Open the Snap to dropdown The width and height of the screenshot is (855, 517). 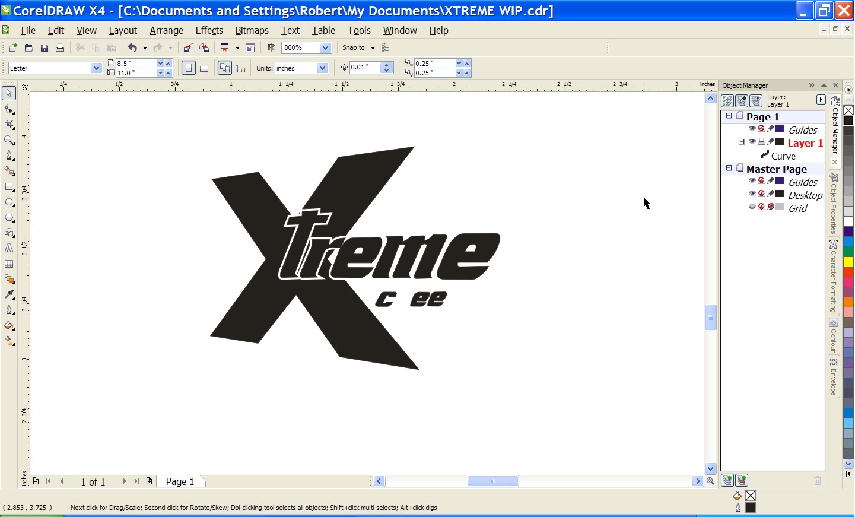pyautogui.click(x=373, y=47)
